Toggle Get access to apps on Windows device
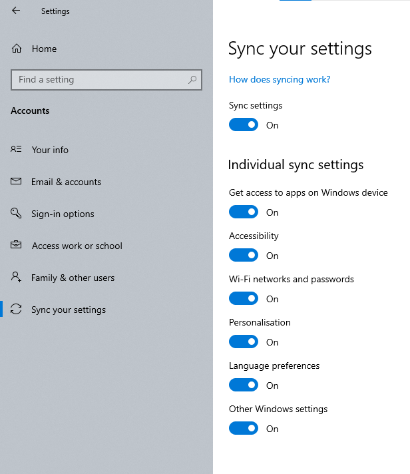This screenshot has width=410, height=474. pyautogui.click(x=244, y=212)
